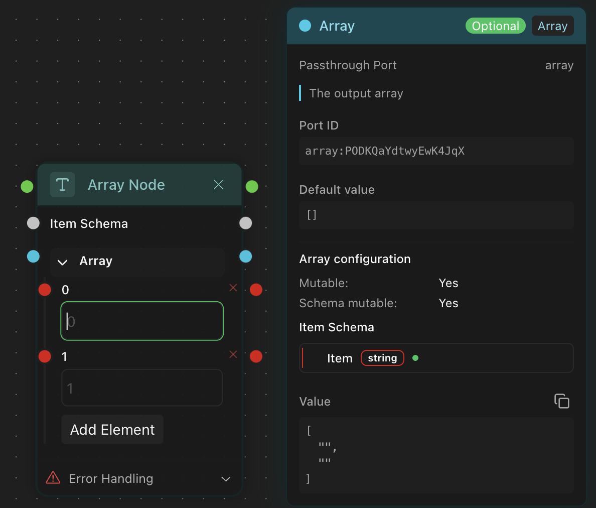596x508 pixels.
Task: Click the green output port right of Array Node
Action: click(252, 187)
